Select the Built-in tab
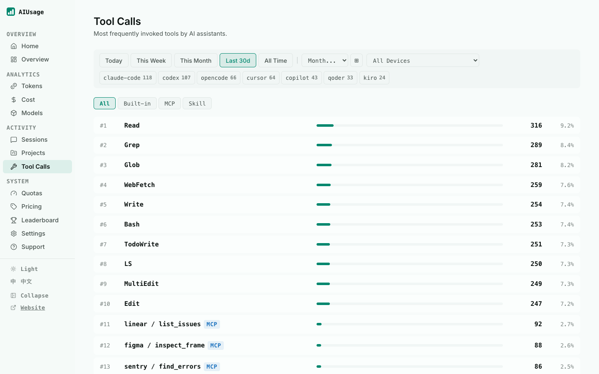The width and height of the screenshot is (599, 374). 137,103
